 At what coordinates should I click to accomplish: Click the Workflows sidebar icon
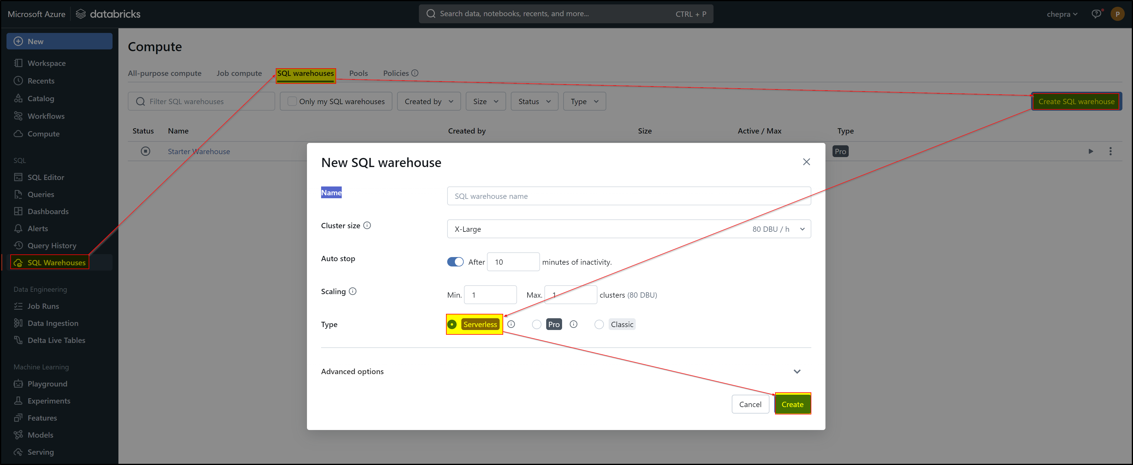(x=18, y=116)
